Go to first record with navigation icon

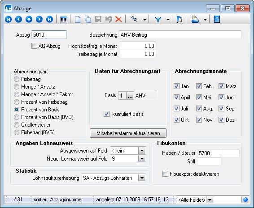pos(8,19)
